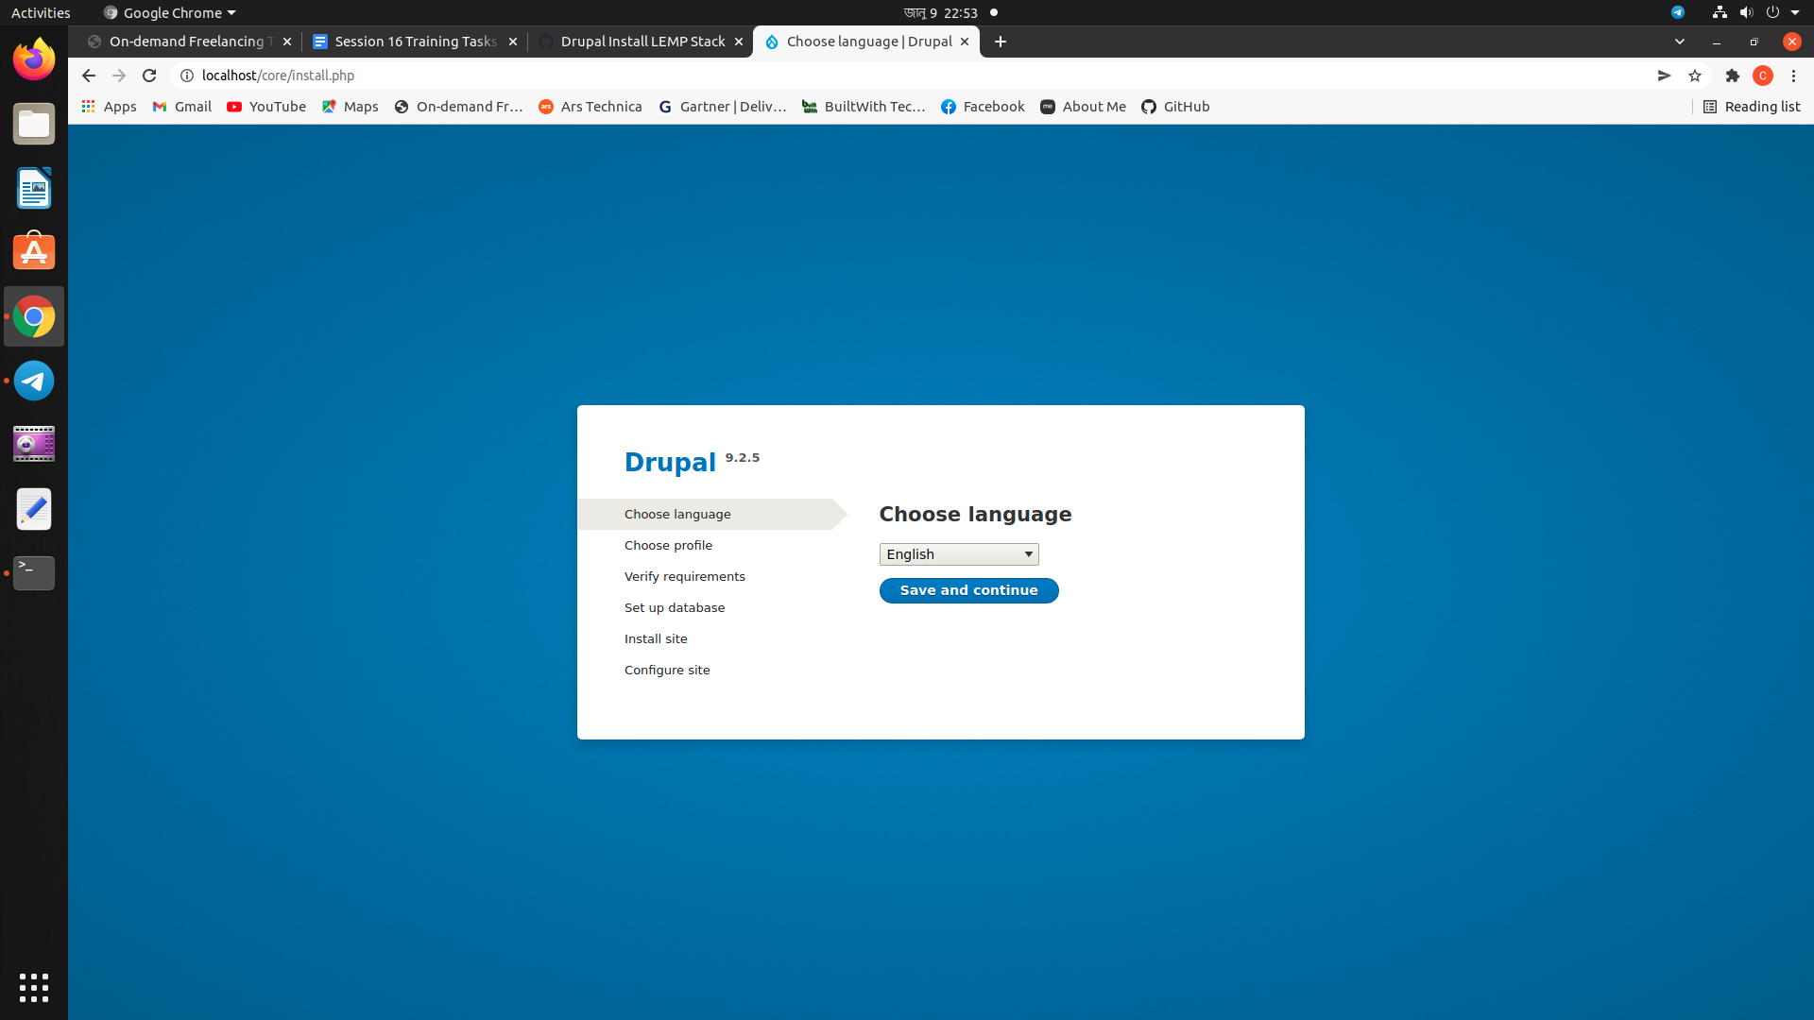This screenshot has width=1814, height=1020.
Task: Click the volume tray icon
Action: click(x=1746, y=12)
